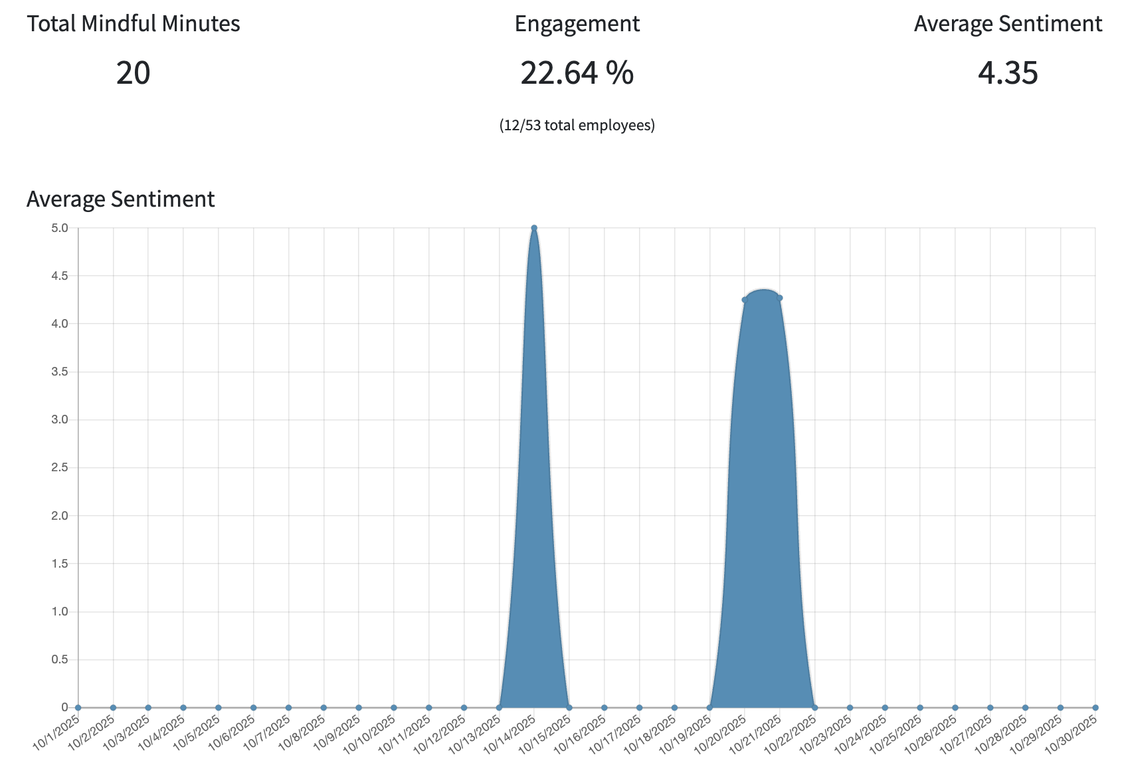Image resolution: width=1124 pixels, height=775 pixels.
Task: Click the 10/25/2025 x-axis date label
Action: tap(895, 734)
